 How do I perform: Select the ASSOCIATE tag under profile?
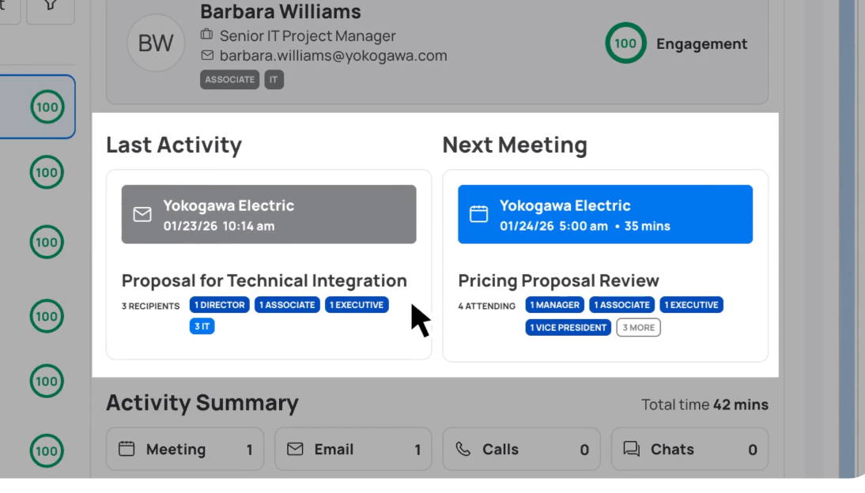[x=229, y=80]
